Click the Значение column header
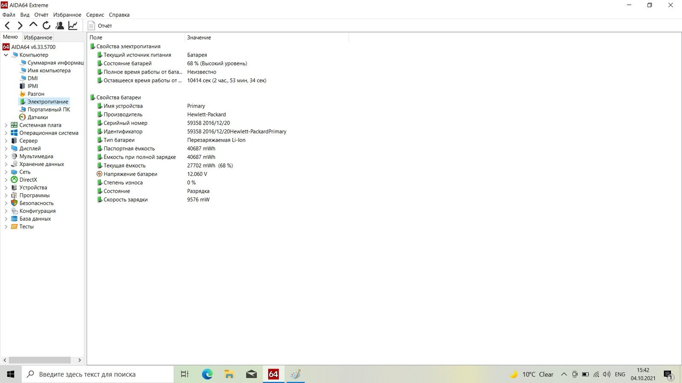The width and height of the screenshot is (682, 383). click(x=267, y=37)
